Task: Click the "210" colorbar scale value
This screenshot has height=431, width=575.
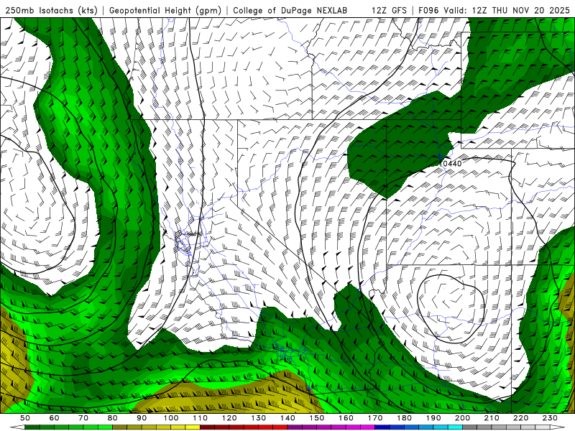Action: 492,418
